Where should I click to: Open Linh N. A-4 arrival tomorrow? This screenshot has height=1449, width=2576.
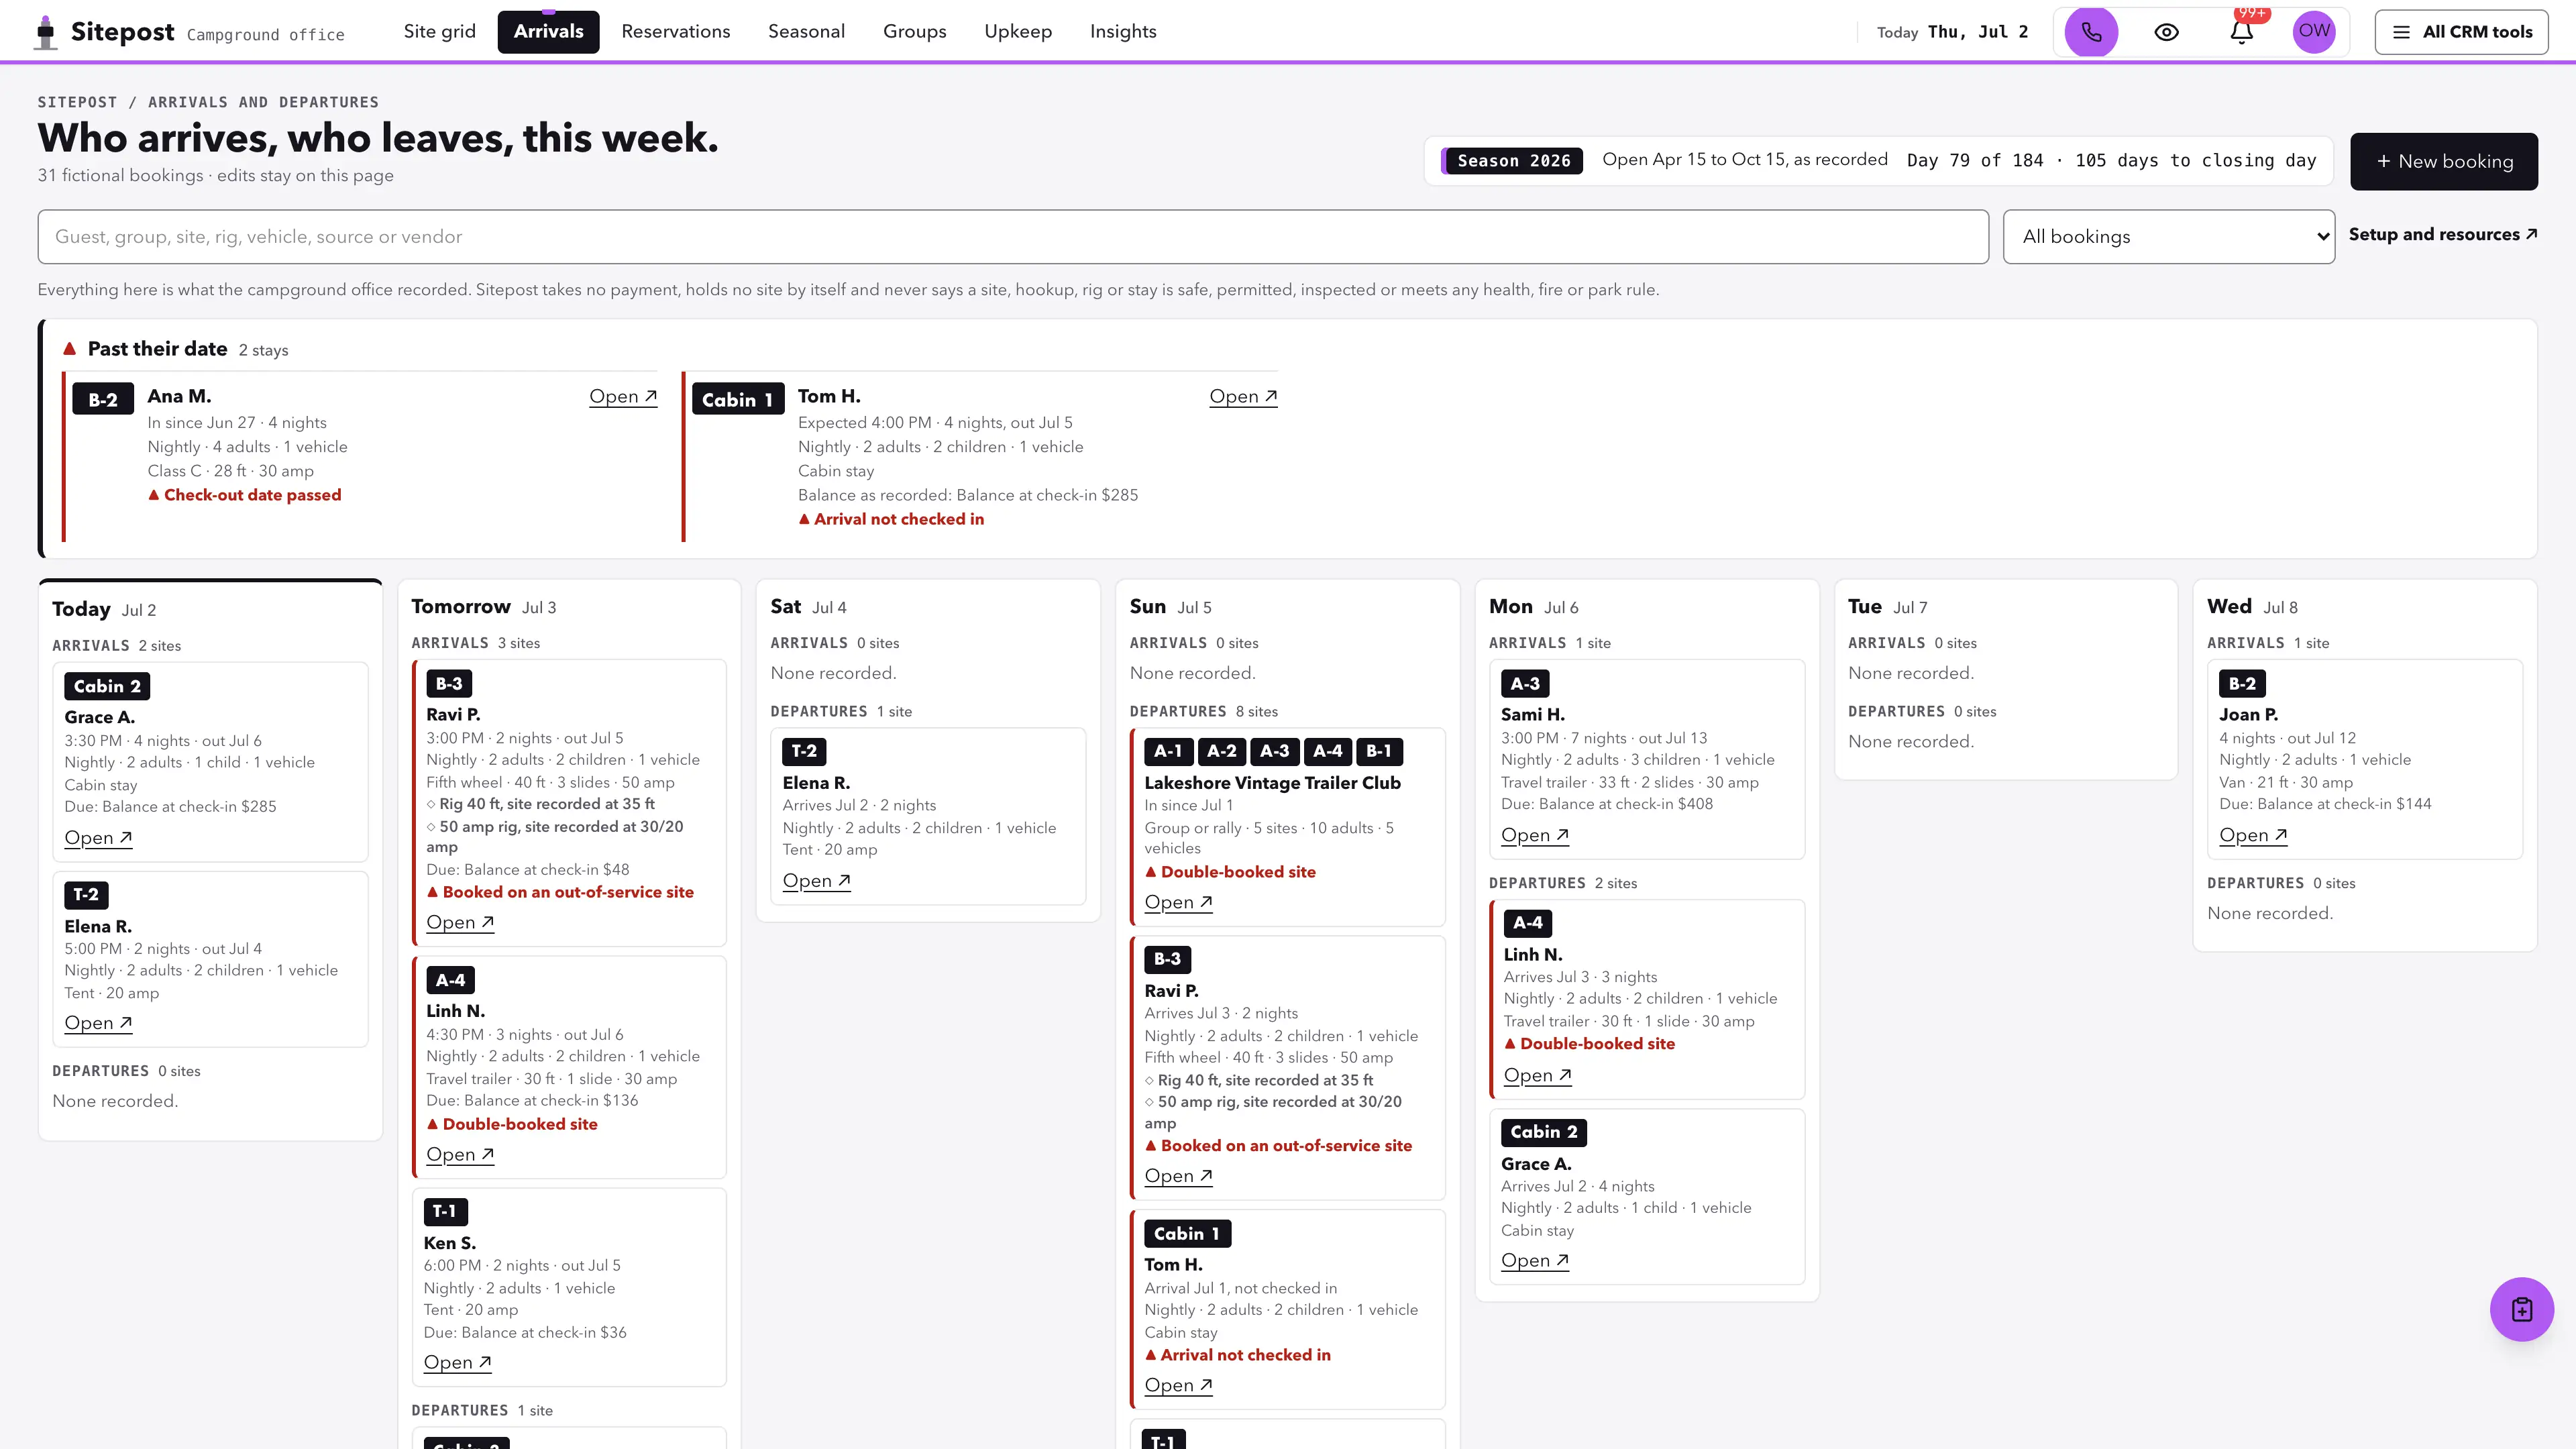click(460, 1154)
